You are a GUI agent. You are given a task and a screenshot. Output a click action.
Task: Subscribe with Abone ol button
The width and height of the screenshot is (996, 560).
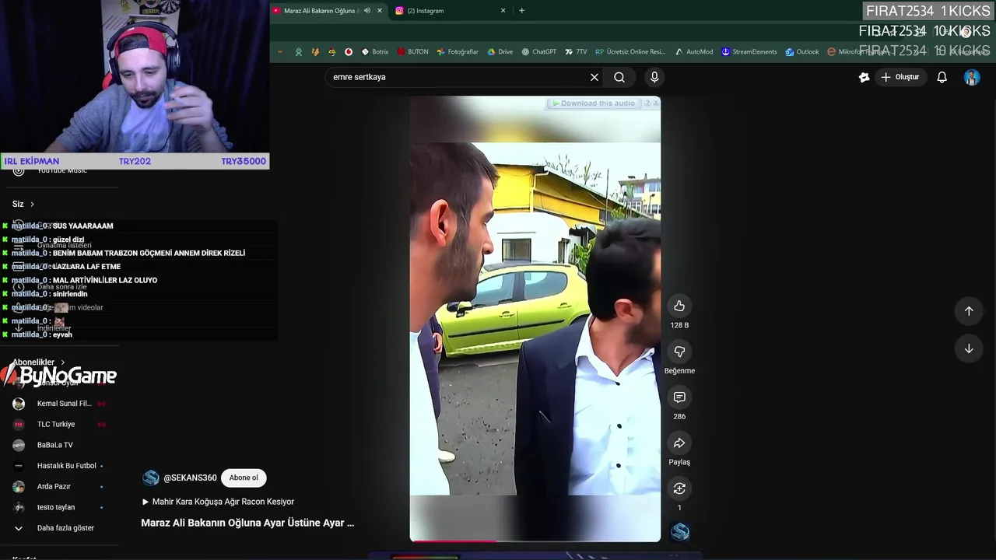coord(244,478)
